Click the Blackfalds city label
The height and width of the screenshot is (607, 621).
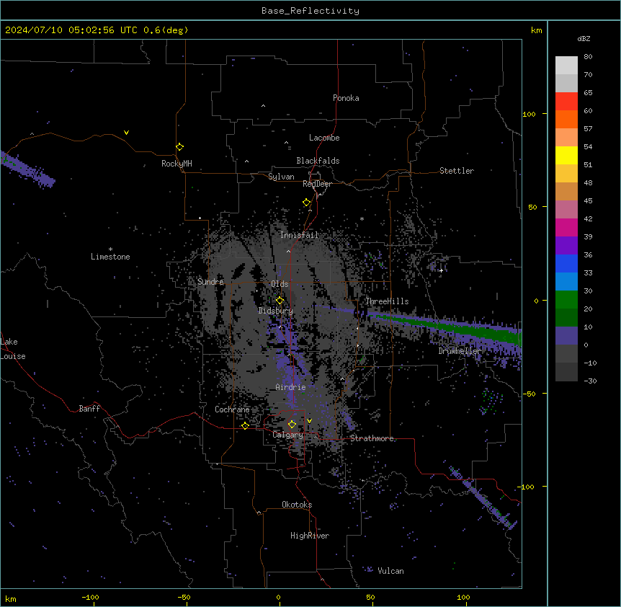point(318,161)
